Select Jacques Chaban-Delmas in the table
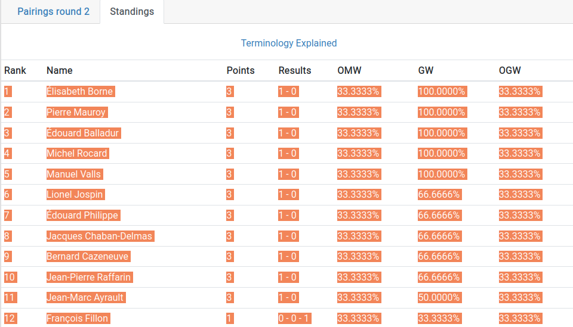This screenshot has height=327, width=573. [100, 236]
